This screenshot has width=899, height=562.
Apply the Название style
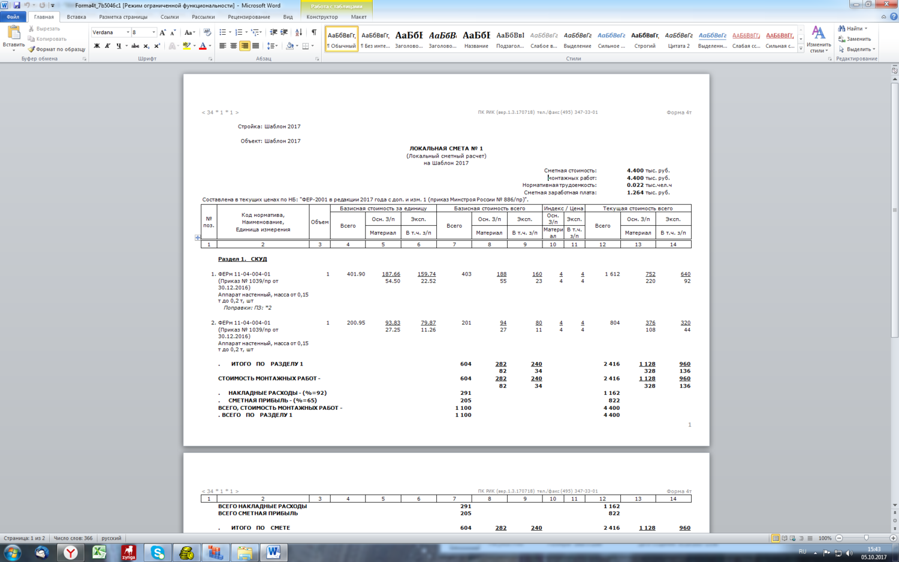click(476, 39)
